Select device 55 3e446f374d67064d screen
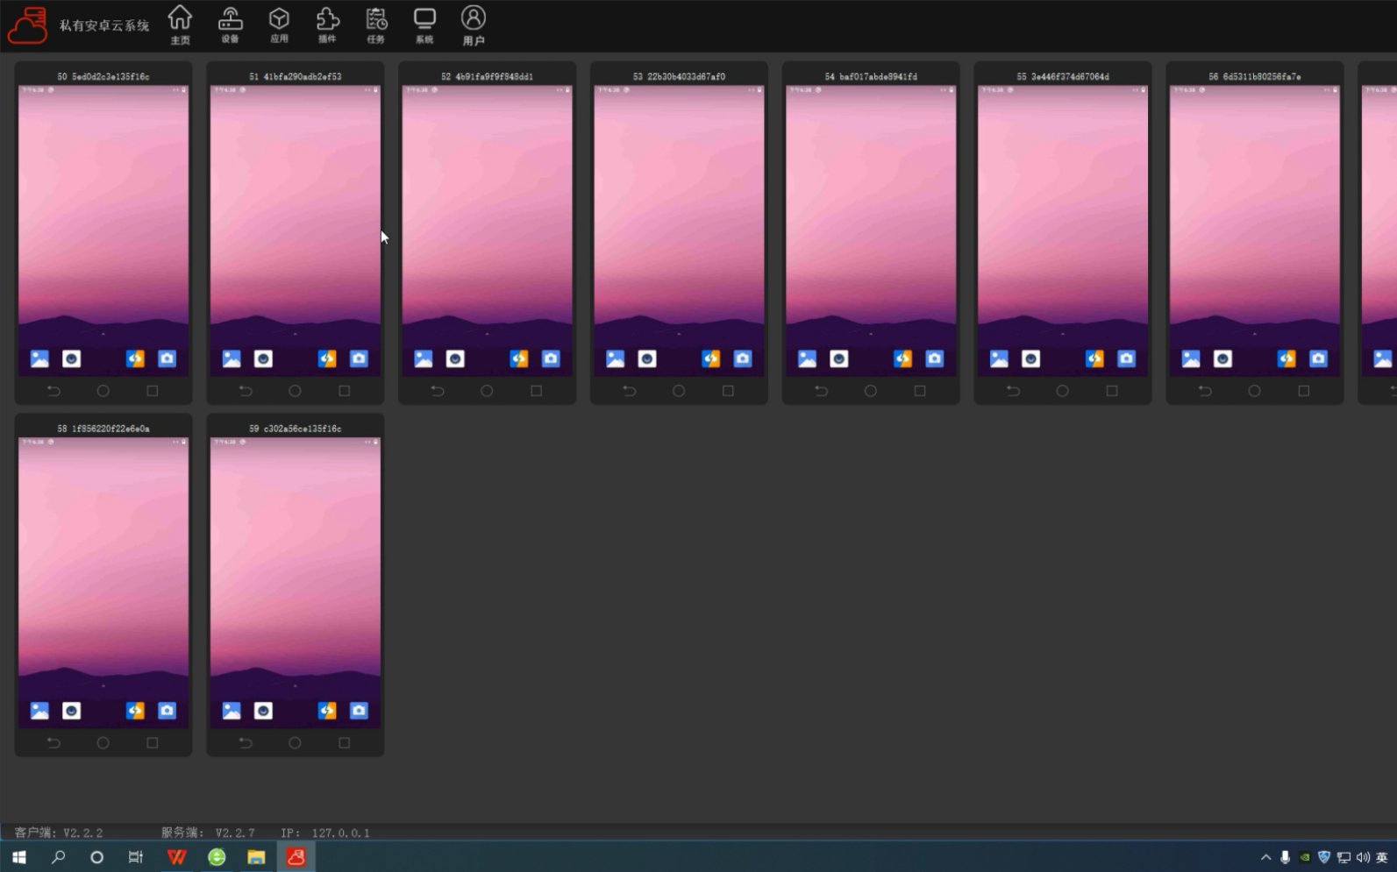The height and width of the screenshot is (872, 1397). [1063, 231]
